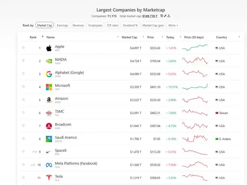Select the Earnings rank-by tab
This screenshot has width=247, height=185.
tap(62, 25)
